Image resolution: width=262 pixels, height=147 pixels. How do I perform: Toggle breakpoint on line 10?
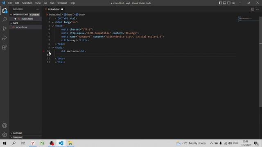pyautogui.click(x=44, y=51)
